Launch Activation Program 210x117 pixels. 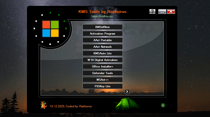coord(103,34)
